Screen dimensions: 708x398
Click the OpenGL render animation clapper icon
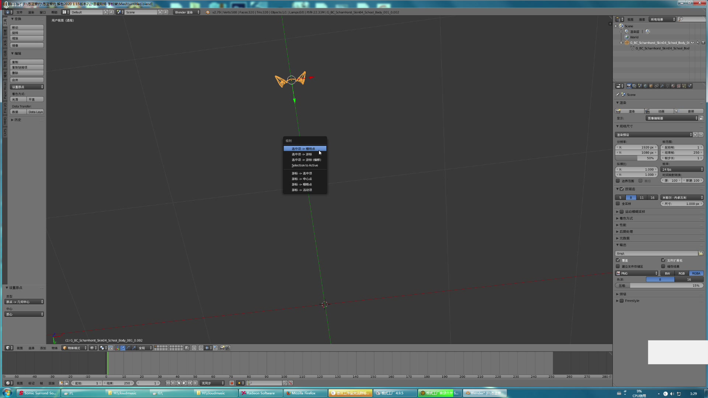click(228, 348)
